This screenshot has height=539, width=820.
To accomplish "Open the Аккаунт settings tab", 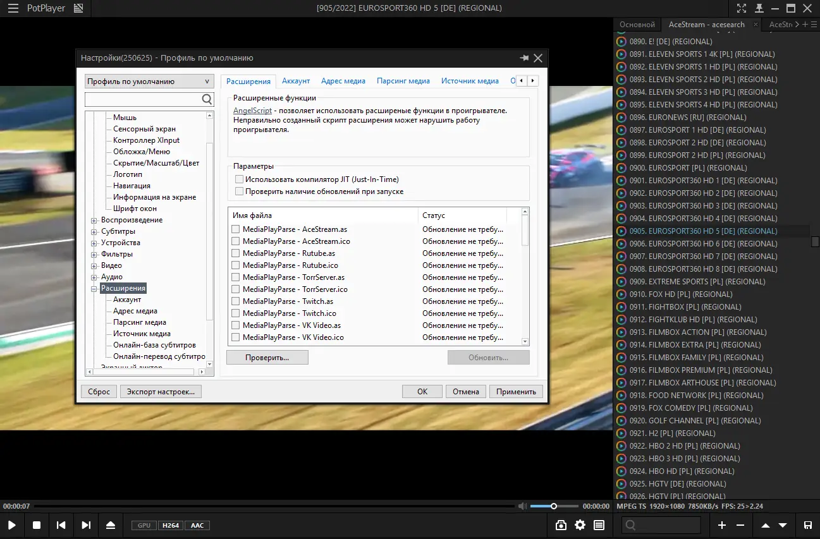I will click(x=297, y=81).
